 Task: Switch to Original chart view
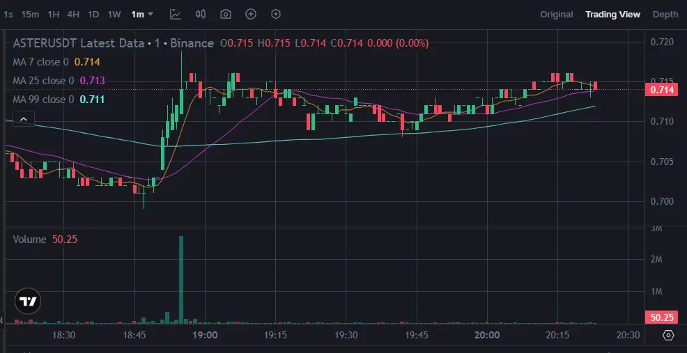[x=557, y=15]
